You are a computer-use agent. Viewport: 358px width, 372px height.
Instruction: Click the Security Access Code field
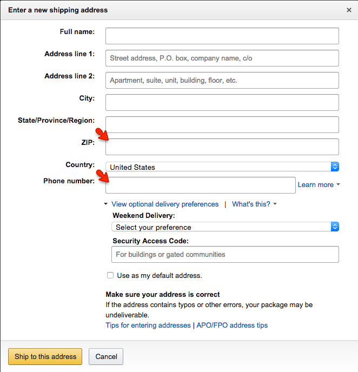click(x=225, y=254)
